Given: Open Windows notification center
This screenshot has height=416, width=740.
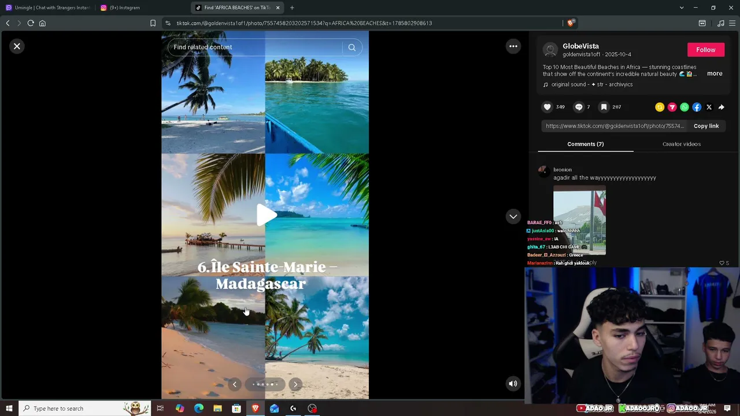Looking at the screenshot, I should [x=727, y=408].
